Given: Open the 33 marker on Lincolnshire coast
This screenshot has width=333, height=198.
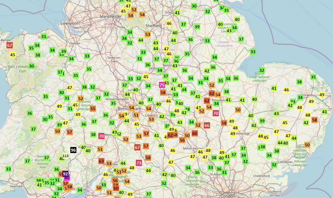Looking at the screenshot, I should click(253, 52).
